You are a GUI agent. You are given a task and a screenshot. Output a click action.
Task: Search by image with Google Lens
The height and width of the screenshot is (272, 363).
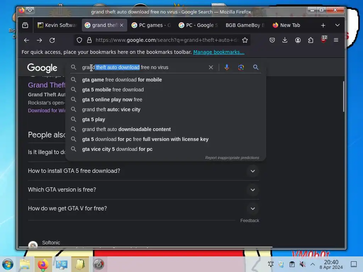click(241, 67)
